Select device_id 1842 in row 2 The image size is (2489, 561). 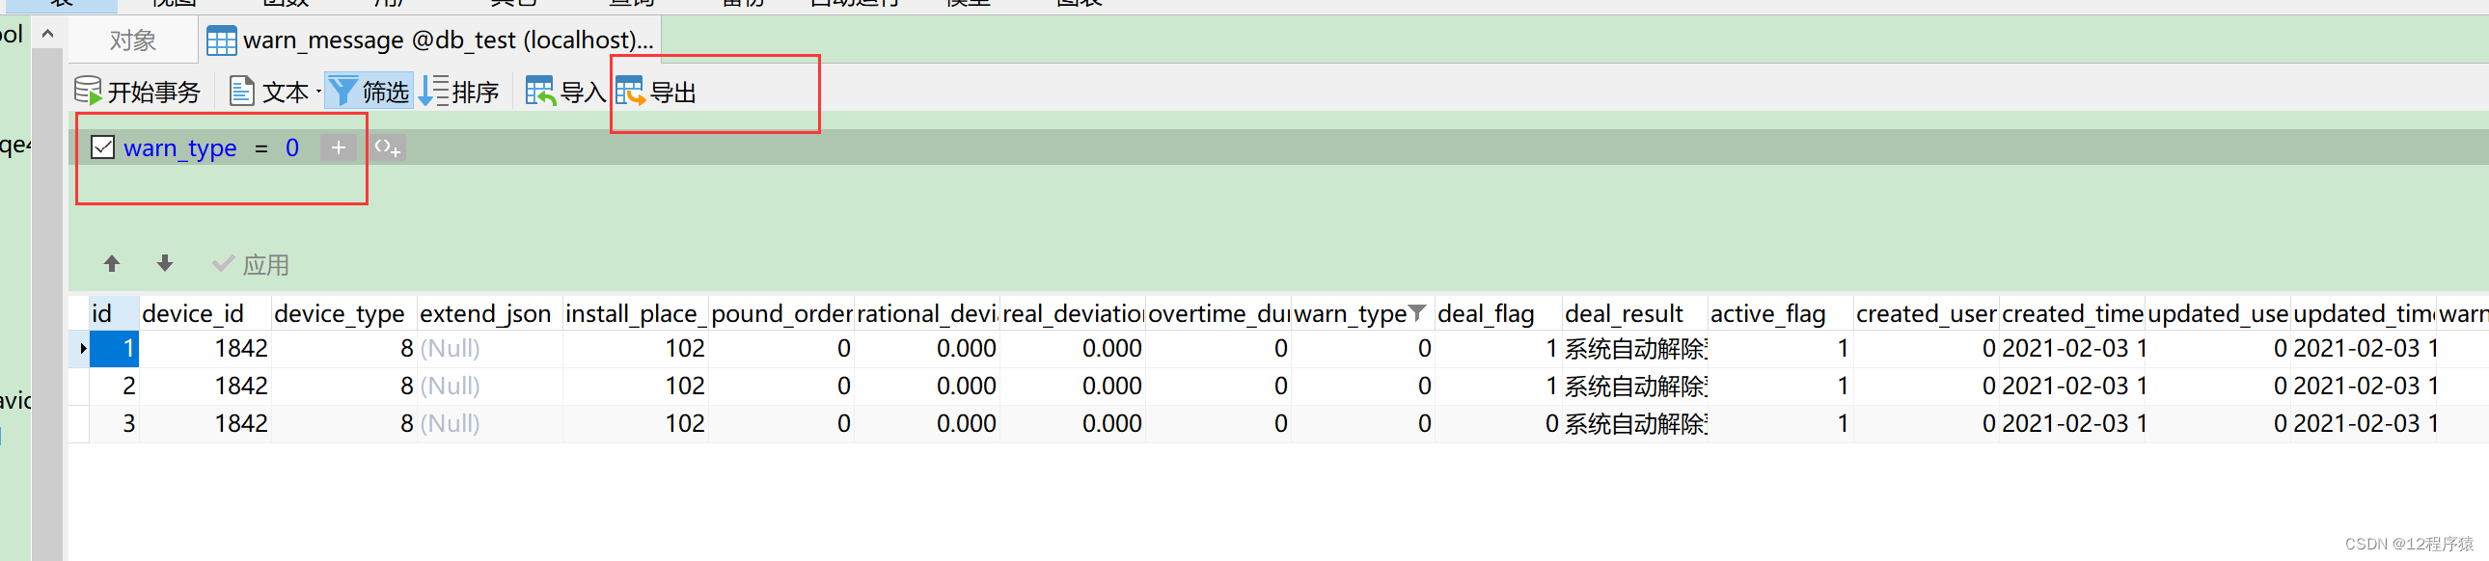pyautogui.click(x=205, y=387)
